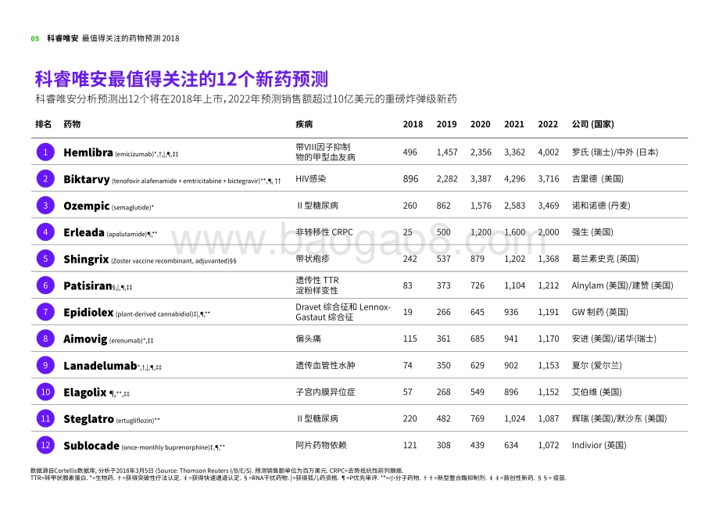Click the 疾病 column header
Screen dimensions: 719x509
tap(304, 124)
